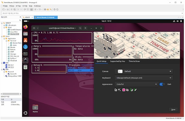185x121 pixels.
Task: Collapse the XDMCP tree node
Action: pos(2,23)
